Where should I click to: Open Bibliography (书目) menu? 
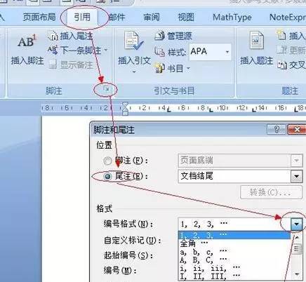coord(173,68)
